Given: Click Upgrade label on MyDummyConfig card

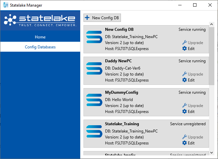Looking at the screenshot, I should pos(195,106).
